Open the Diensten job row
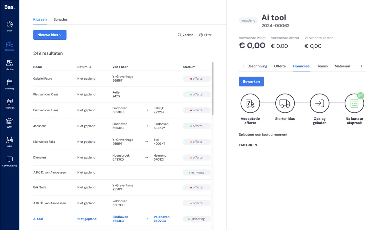This screenshot has width=378, height=230. [x=122, y=158]
